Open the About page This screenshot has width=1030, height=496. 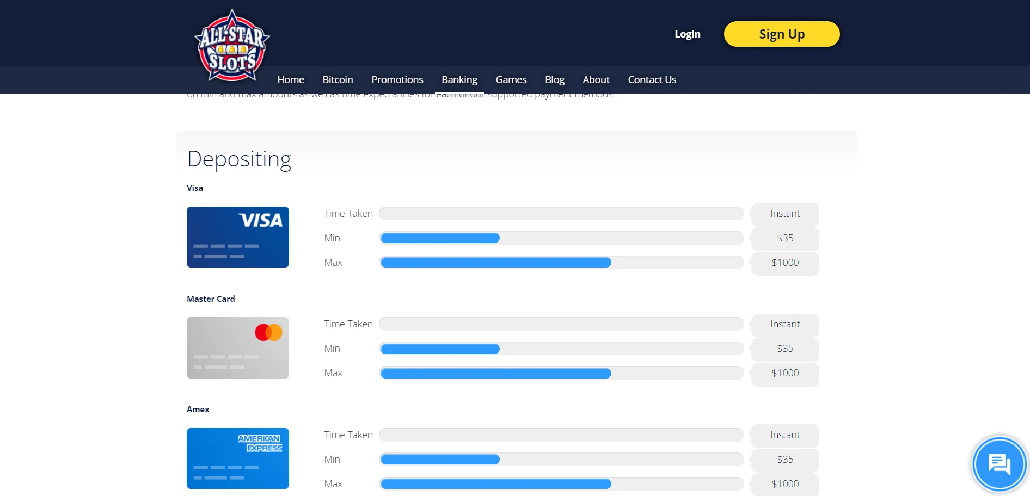point(596,80)
